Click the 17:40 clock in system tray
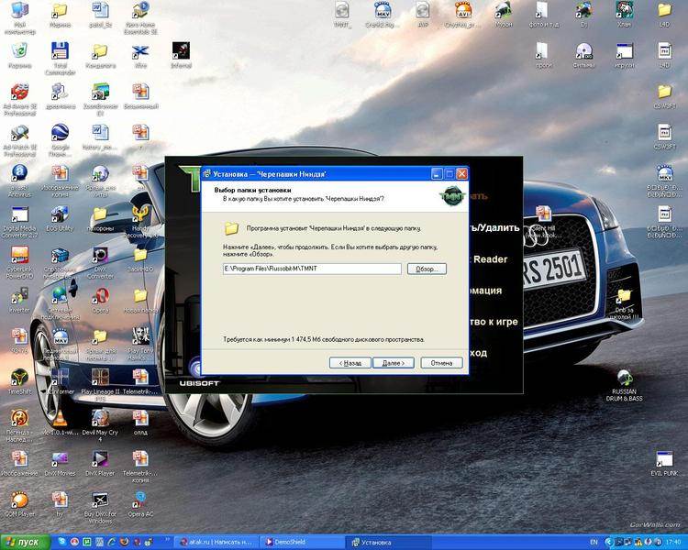This screenshot has width=688, height=550. click(675, 543)
